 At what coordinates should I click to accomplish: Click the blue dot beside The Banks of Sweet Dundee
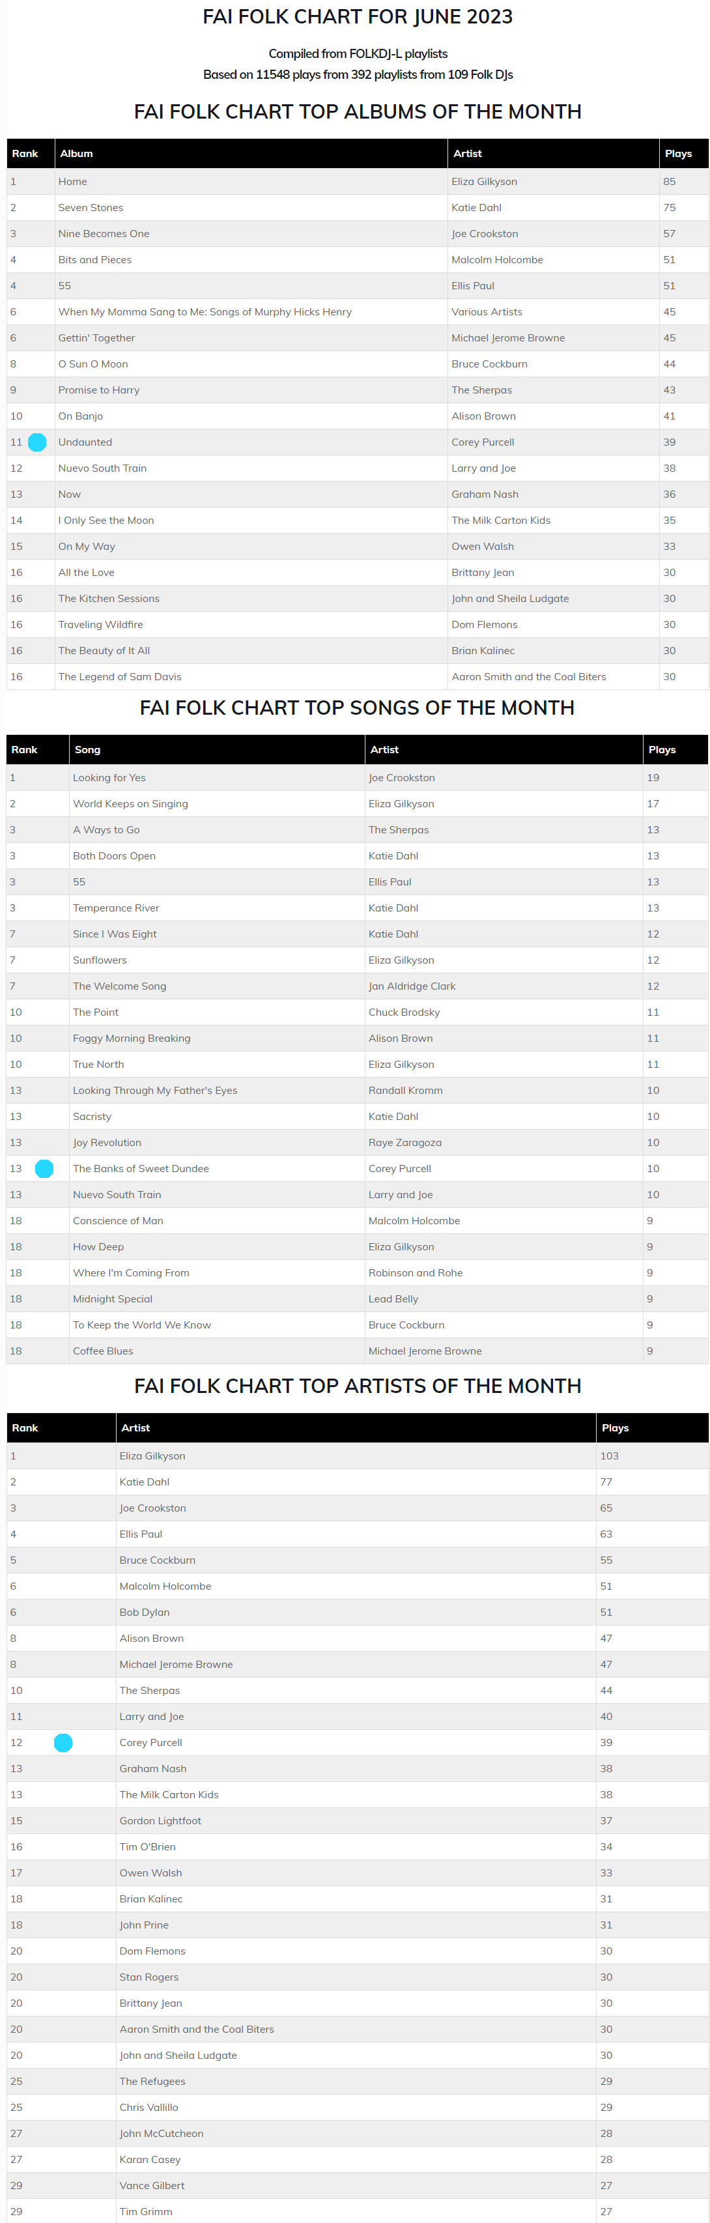pyautogui.click(x=44, y=1168)
